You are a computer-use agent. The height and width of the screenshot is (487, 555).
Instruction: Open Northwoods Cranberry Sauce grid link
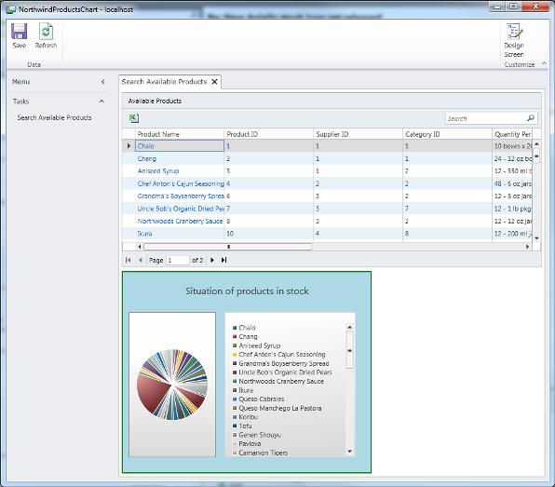180,222
